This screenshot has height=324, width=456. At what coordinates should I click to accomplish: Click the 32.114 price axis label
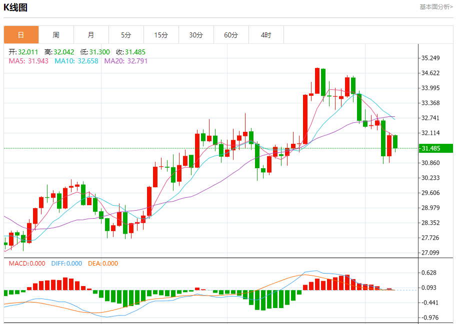pos(430,133)
